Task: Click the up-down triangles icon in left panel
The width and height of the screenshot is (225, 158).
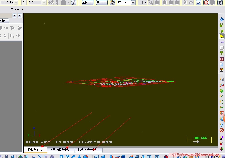Action: coord(5,36)
